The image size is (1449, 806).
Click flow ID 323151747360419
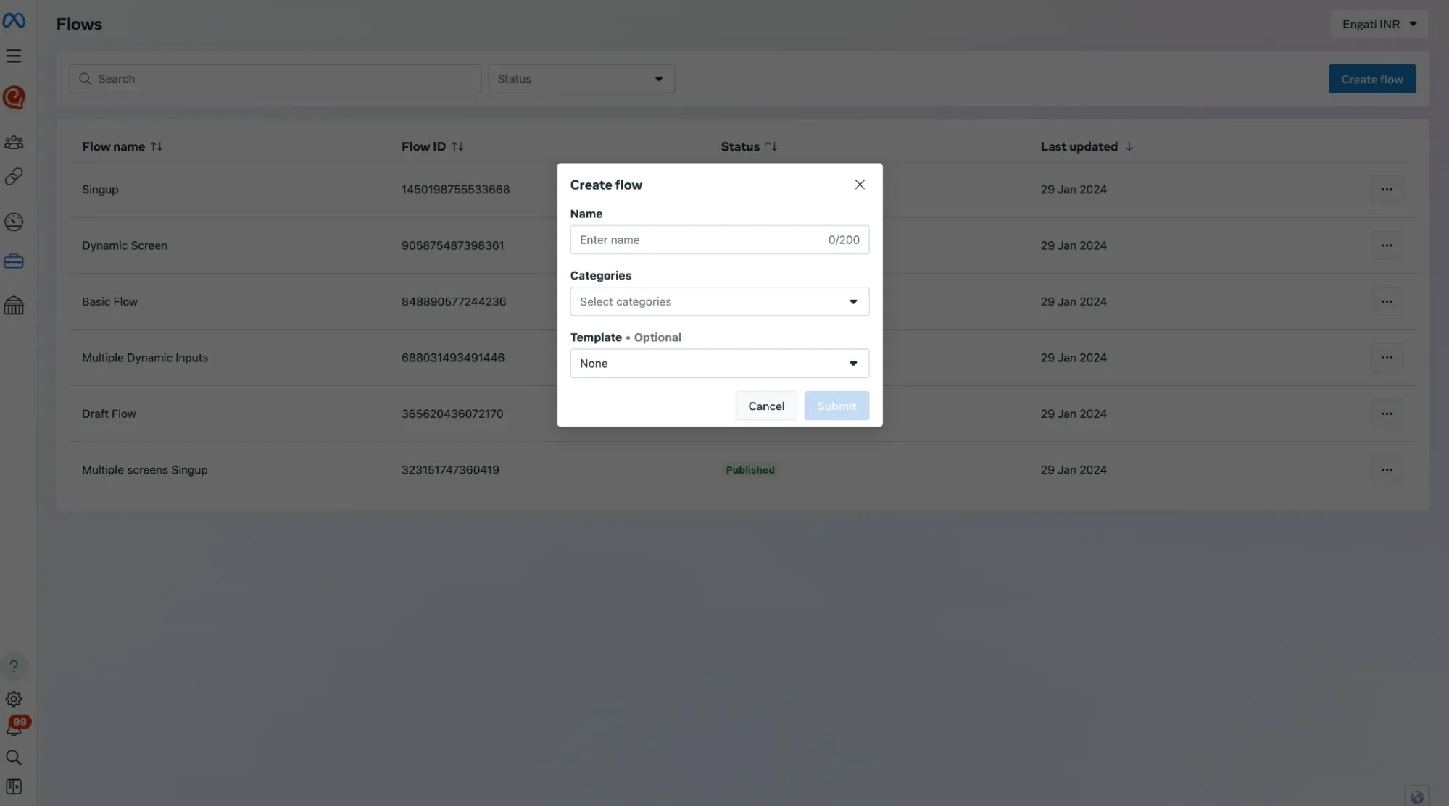pyautogui.click(x=450, y=470)
